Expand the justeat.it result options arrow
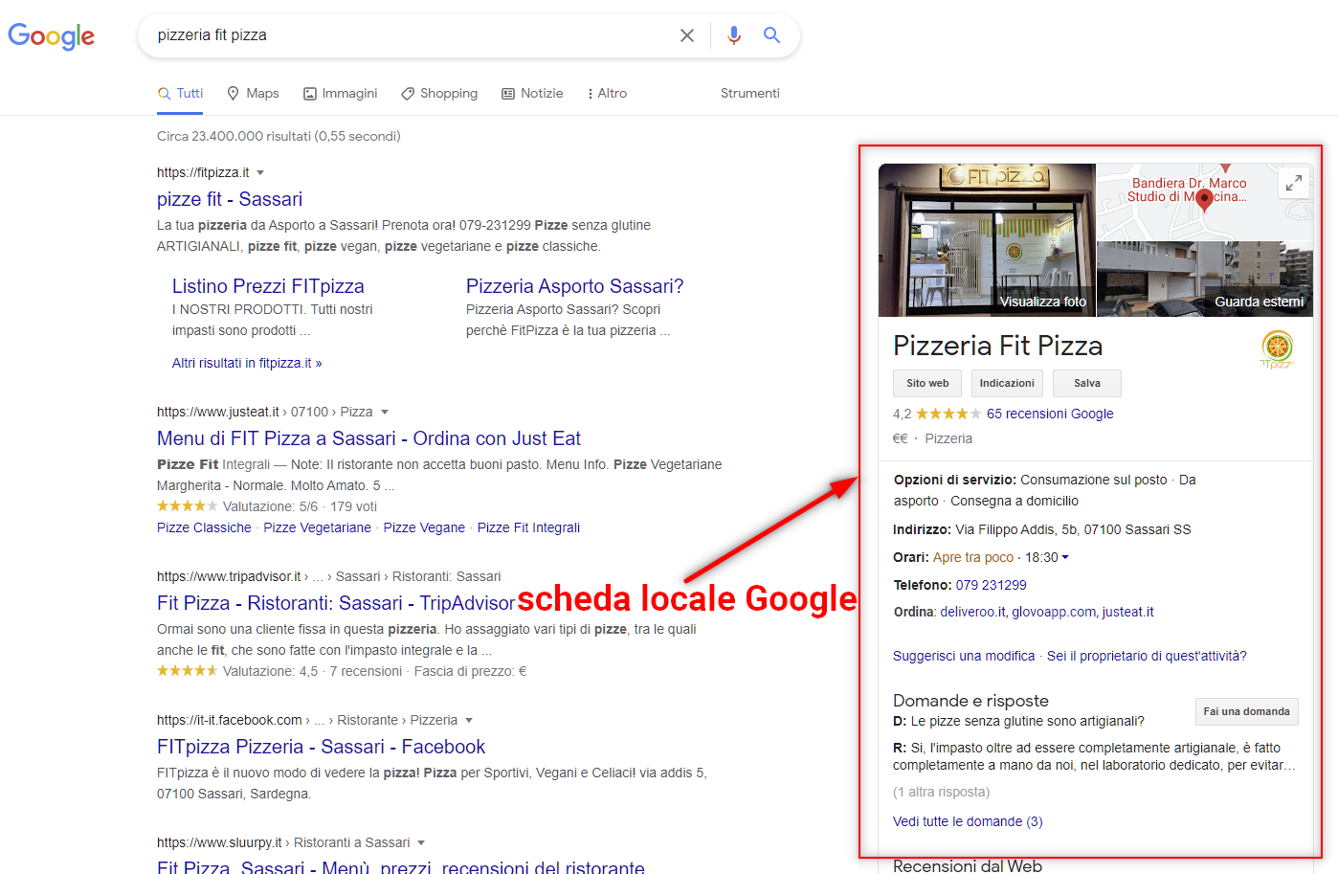 click(385, 413)
